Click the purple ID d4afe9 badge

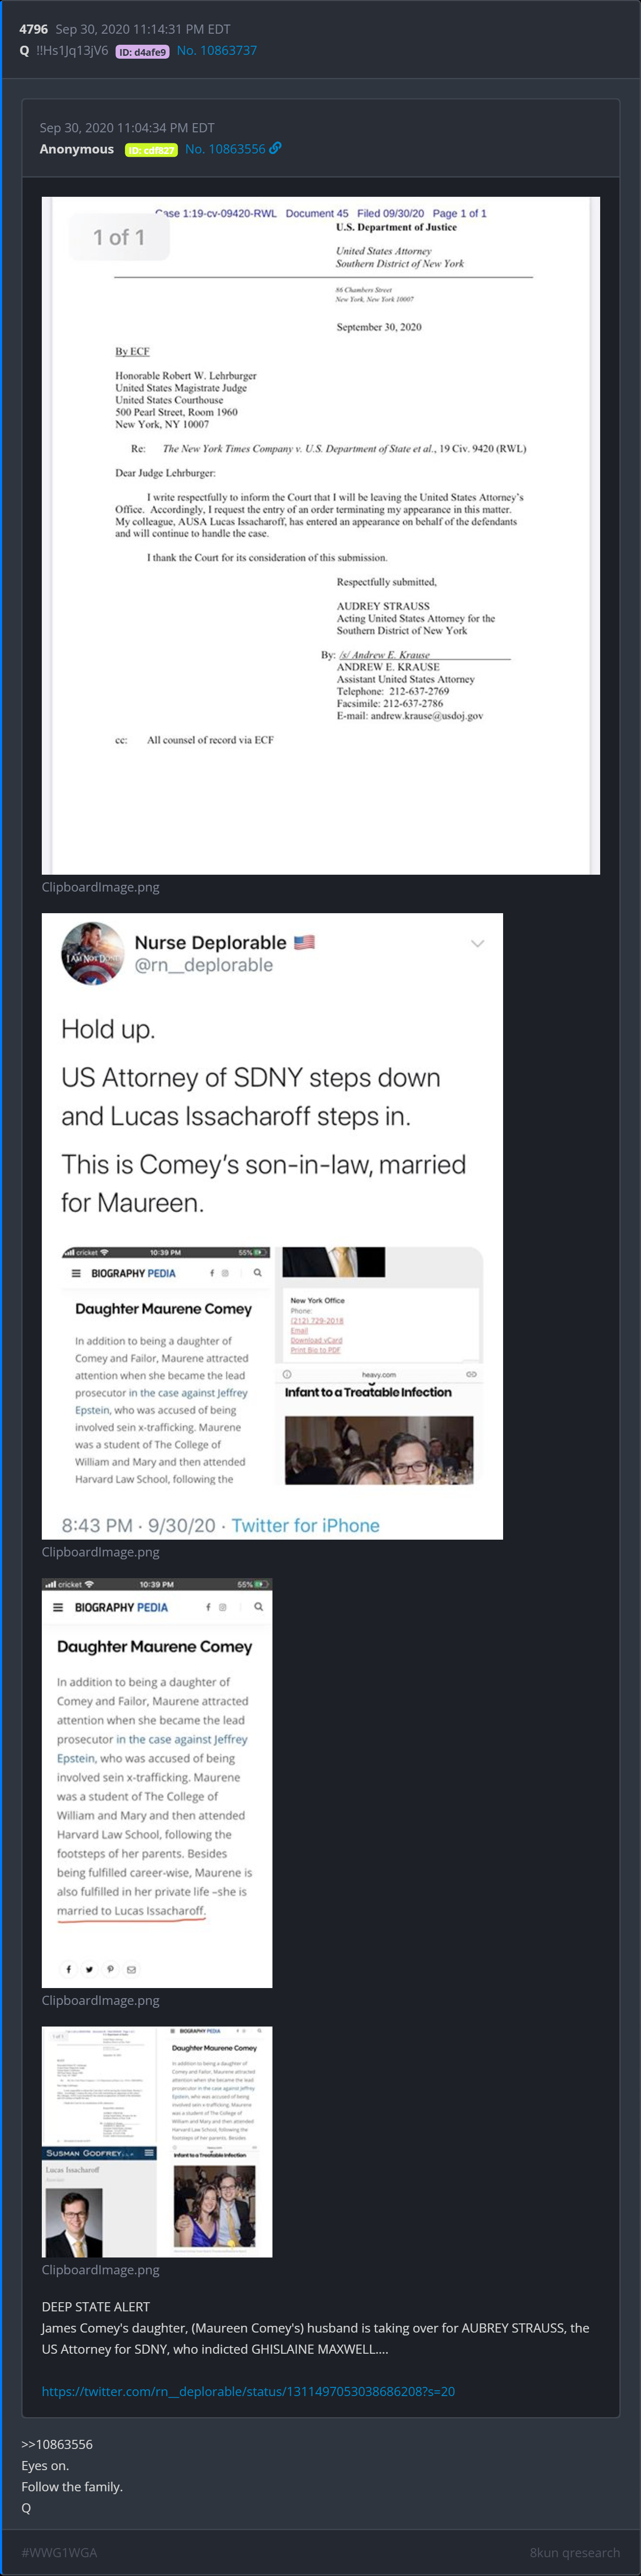tap(143, 52)
